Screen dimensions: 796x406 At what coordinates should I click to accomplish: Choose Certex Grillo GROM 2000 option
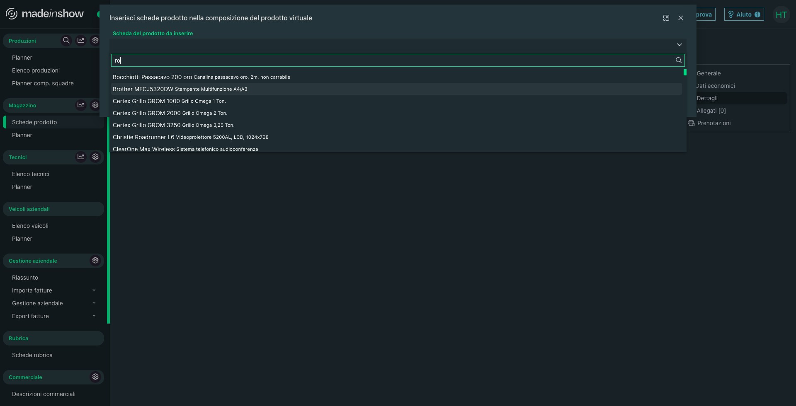coord(147,113)
